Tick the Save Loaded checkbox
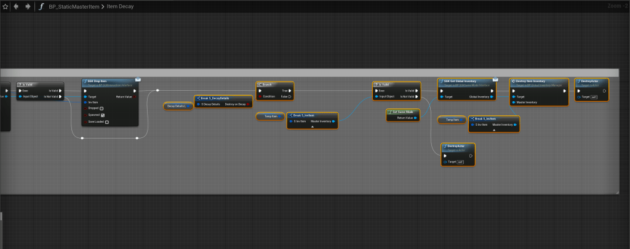Image resolution: width=630 pixels, height=249 pixels. pyautogui.click(x=107, y=121)
